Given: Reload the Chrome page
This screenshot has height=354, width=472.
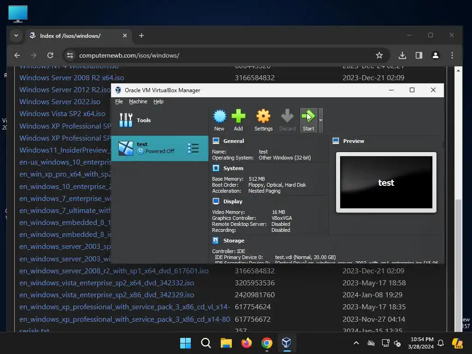Looking at the screenshot, I should (x=50, y=55).
